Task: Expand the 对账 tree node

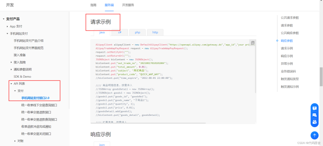Action: [15, 141]
